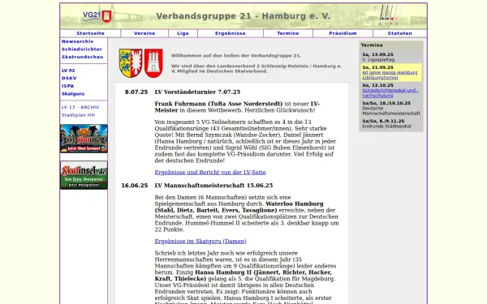Click the VG21 logo in the header

(x=97, y=16)
